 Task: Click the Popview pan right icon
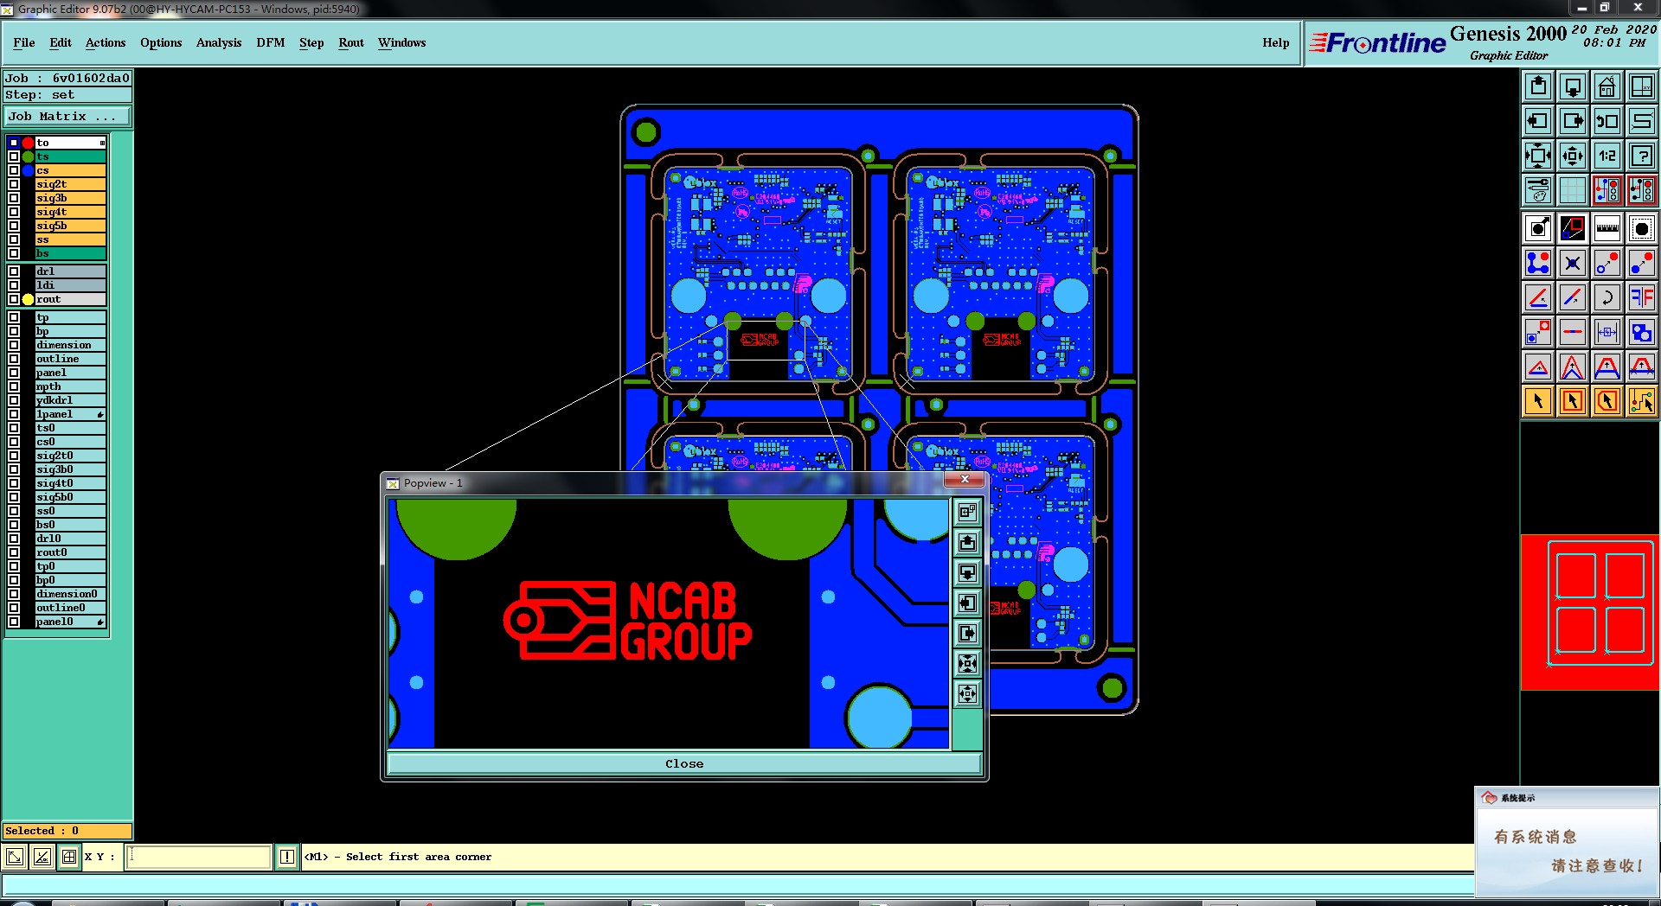tap(967, 633)
